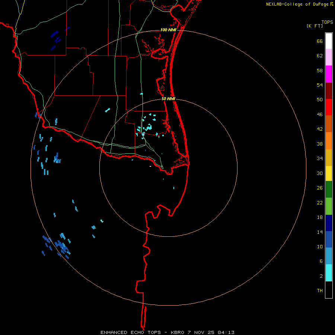This screenshot has height=335, width=335.
Task: Click the cyan legend swatch
Action: [329, 273]
